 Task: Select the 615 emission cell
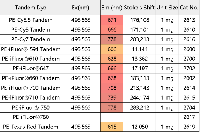tap(112, 127)
